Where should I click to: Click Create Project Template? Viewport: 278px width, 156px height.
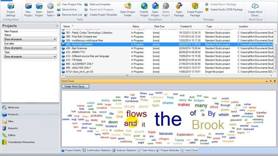[101, 15]
